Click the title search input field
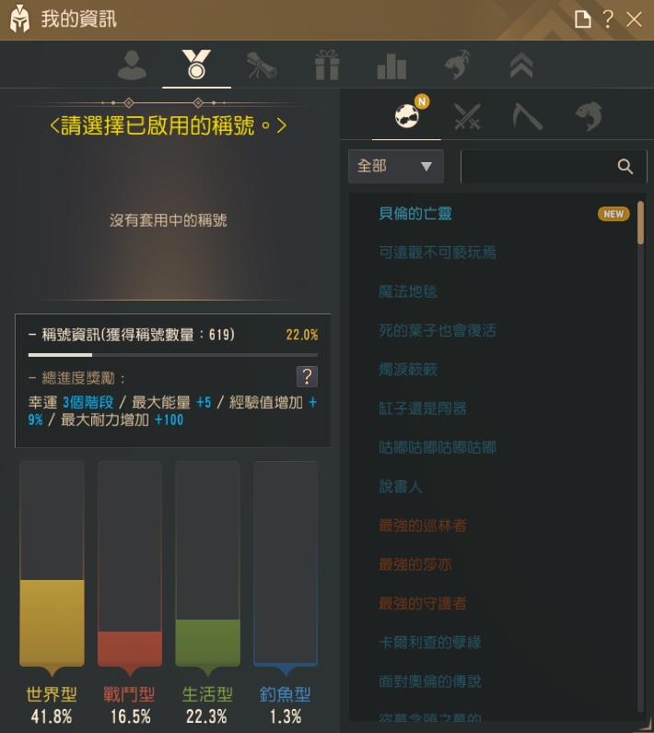This screenshot has width=654, height=733. (x=537, y=166)
